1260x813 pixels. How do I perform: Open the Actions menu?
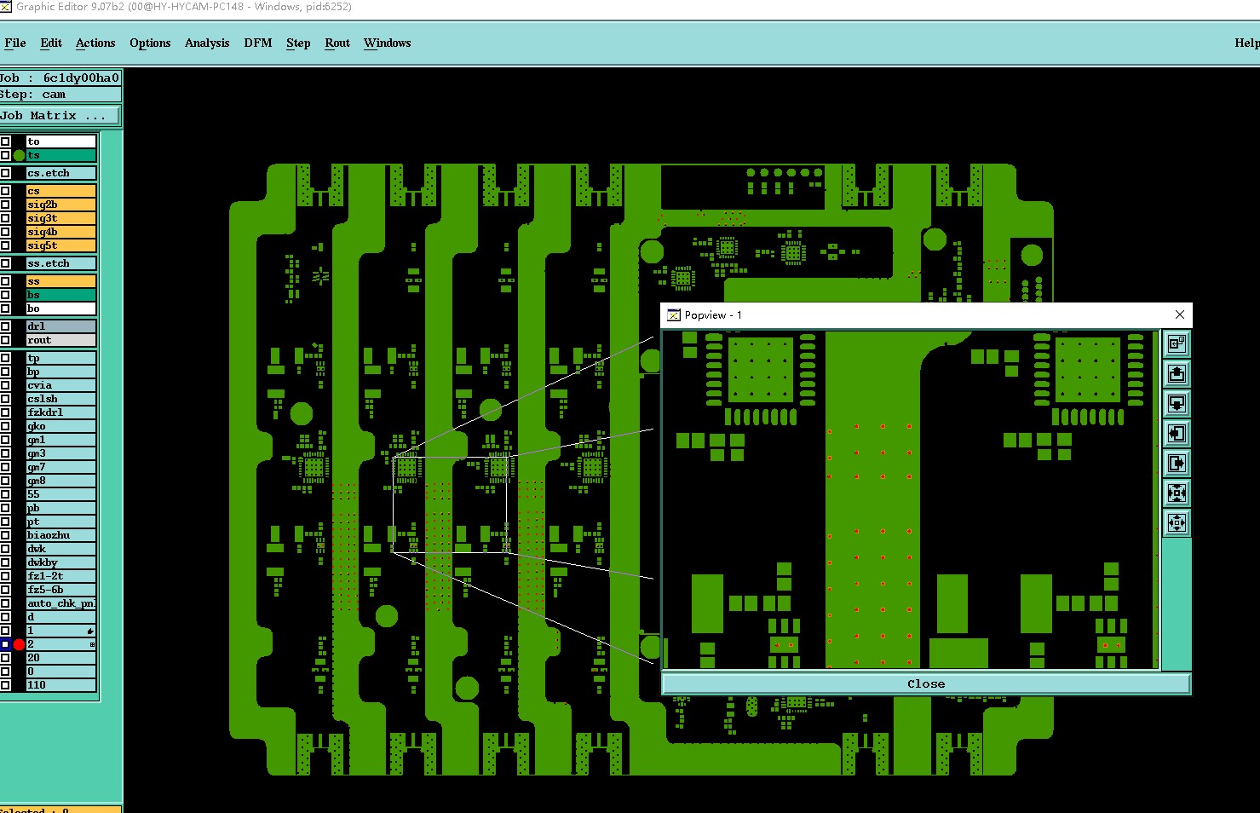point(95,43)
